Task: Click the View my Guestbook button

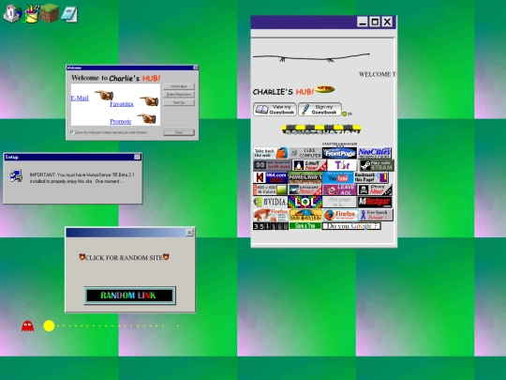Action: tap(275, 110)
